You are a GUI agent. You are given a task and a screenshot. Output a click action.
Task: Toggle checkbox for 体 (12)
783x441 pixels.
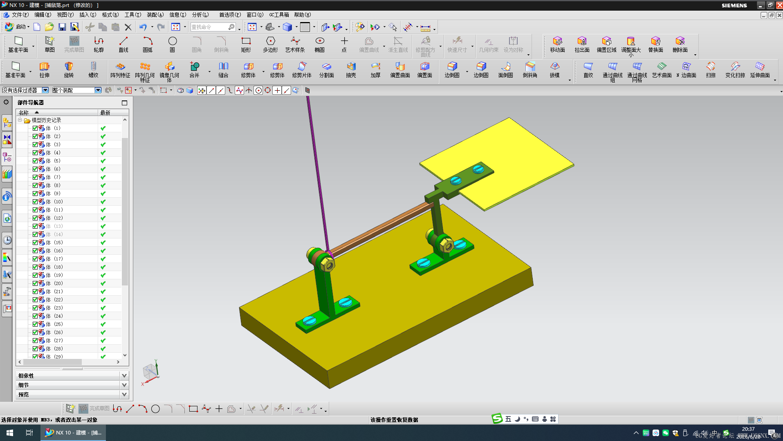(x=35, y=218)
